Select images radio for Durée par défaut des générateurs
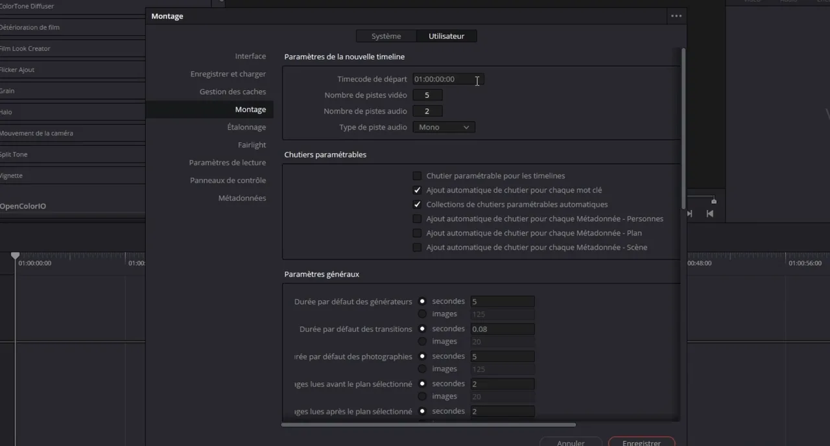This screenshot has height=446, width=830. pos(422,314)
